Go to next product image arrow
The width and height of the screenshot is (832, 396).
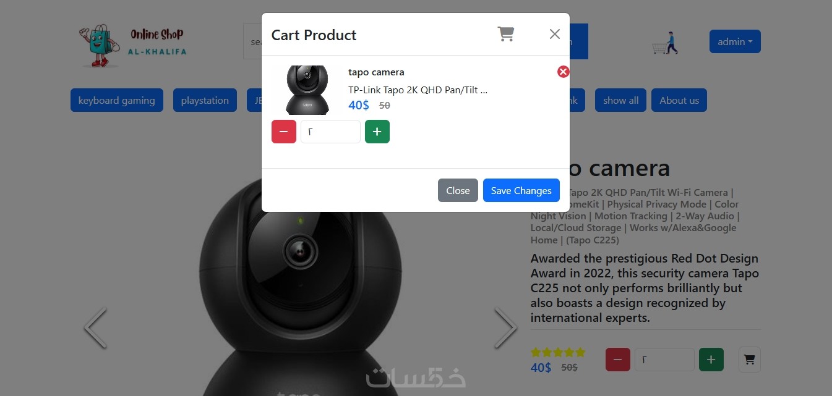pos(505,328)
